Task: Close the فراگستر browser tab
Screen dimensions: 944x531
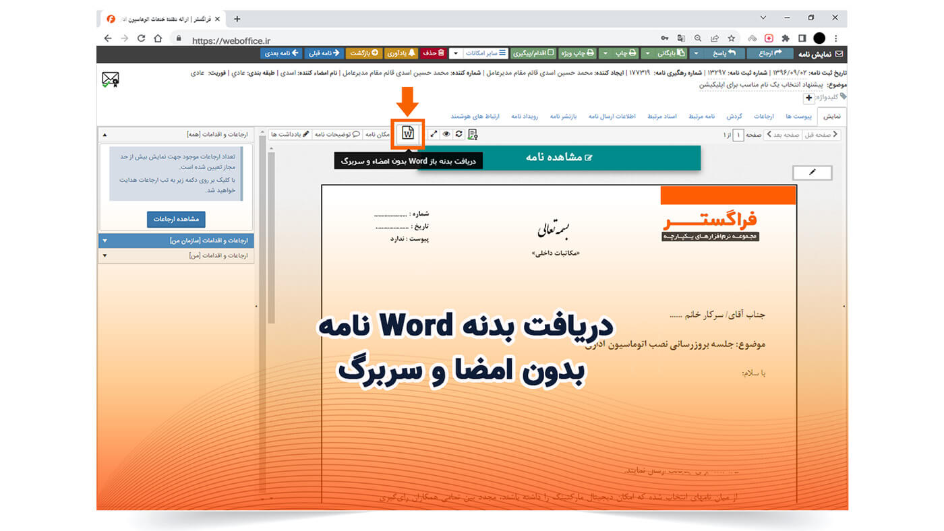Action: pos(217,19)
